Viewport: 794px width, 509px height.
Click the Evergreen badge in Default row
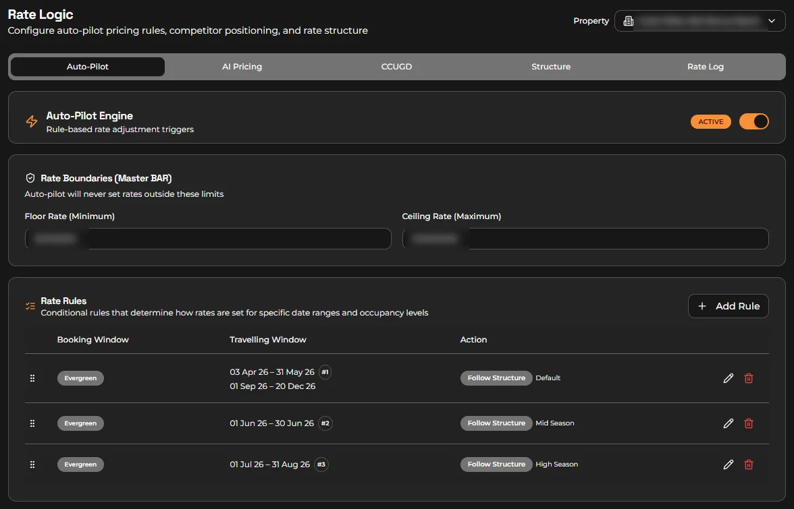click(x=80, y=378)
